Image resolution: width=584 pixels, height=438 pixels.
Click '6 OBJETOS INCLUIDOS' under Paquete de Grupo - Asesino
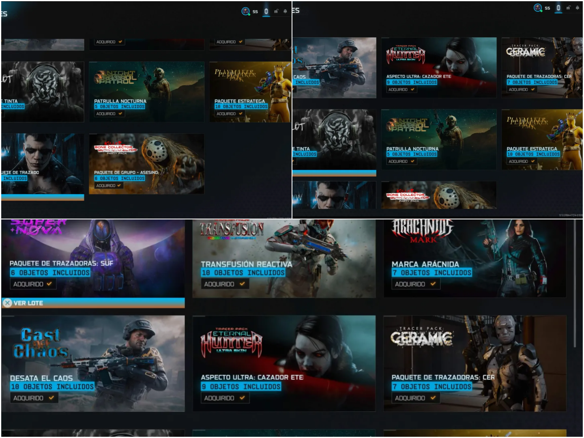[x=120, y=178]
